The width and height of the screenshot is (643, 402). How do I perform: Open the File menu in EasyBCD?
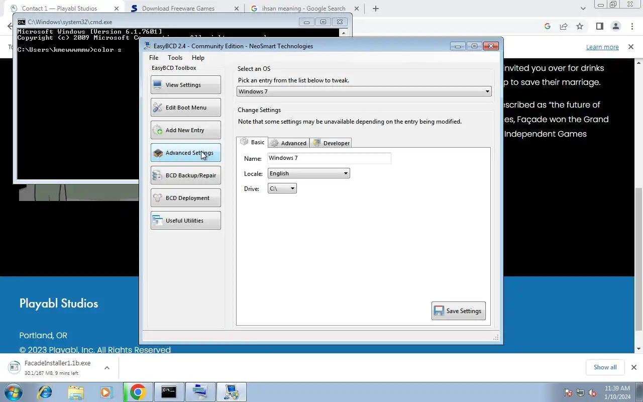154,58
